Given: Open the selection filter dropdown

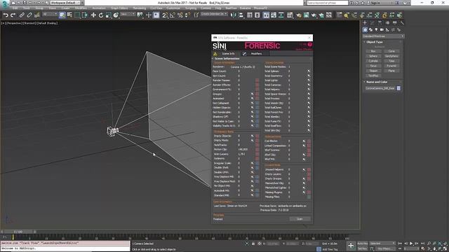Looking at the screenshot, I should coord(49,14).
